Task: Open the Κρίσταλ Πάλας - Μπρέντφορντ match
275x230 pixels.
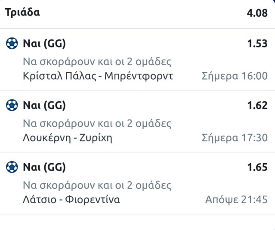Action: [98, 76]
